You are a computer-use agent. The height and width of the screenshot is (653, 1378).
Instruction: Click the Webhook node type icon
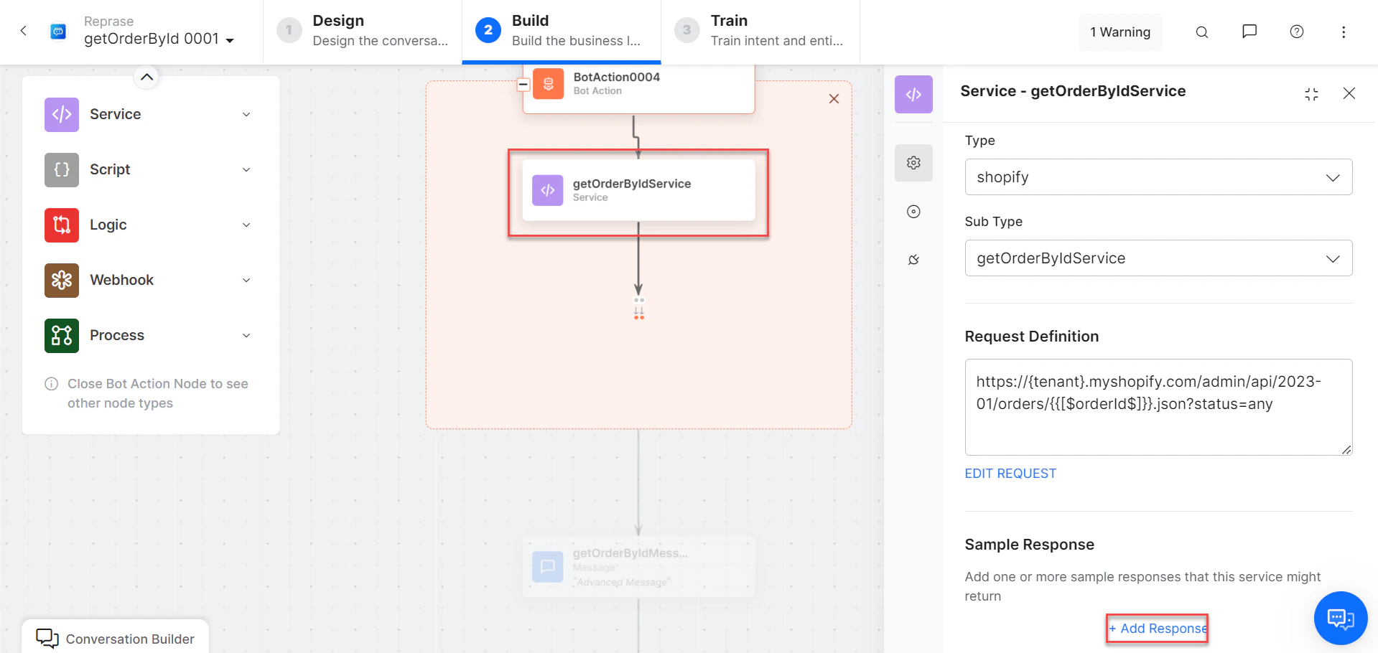(61, 280)
